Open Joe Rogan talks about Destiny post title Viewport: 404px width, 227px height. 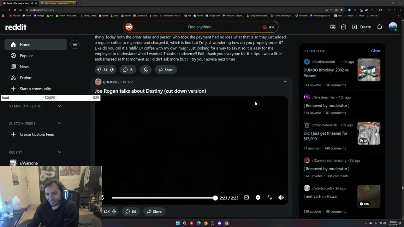150,91
